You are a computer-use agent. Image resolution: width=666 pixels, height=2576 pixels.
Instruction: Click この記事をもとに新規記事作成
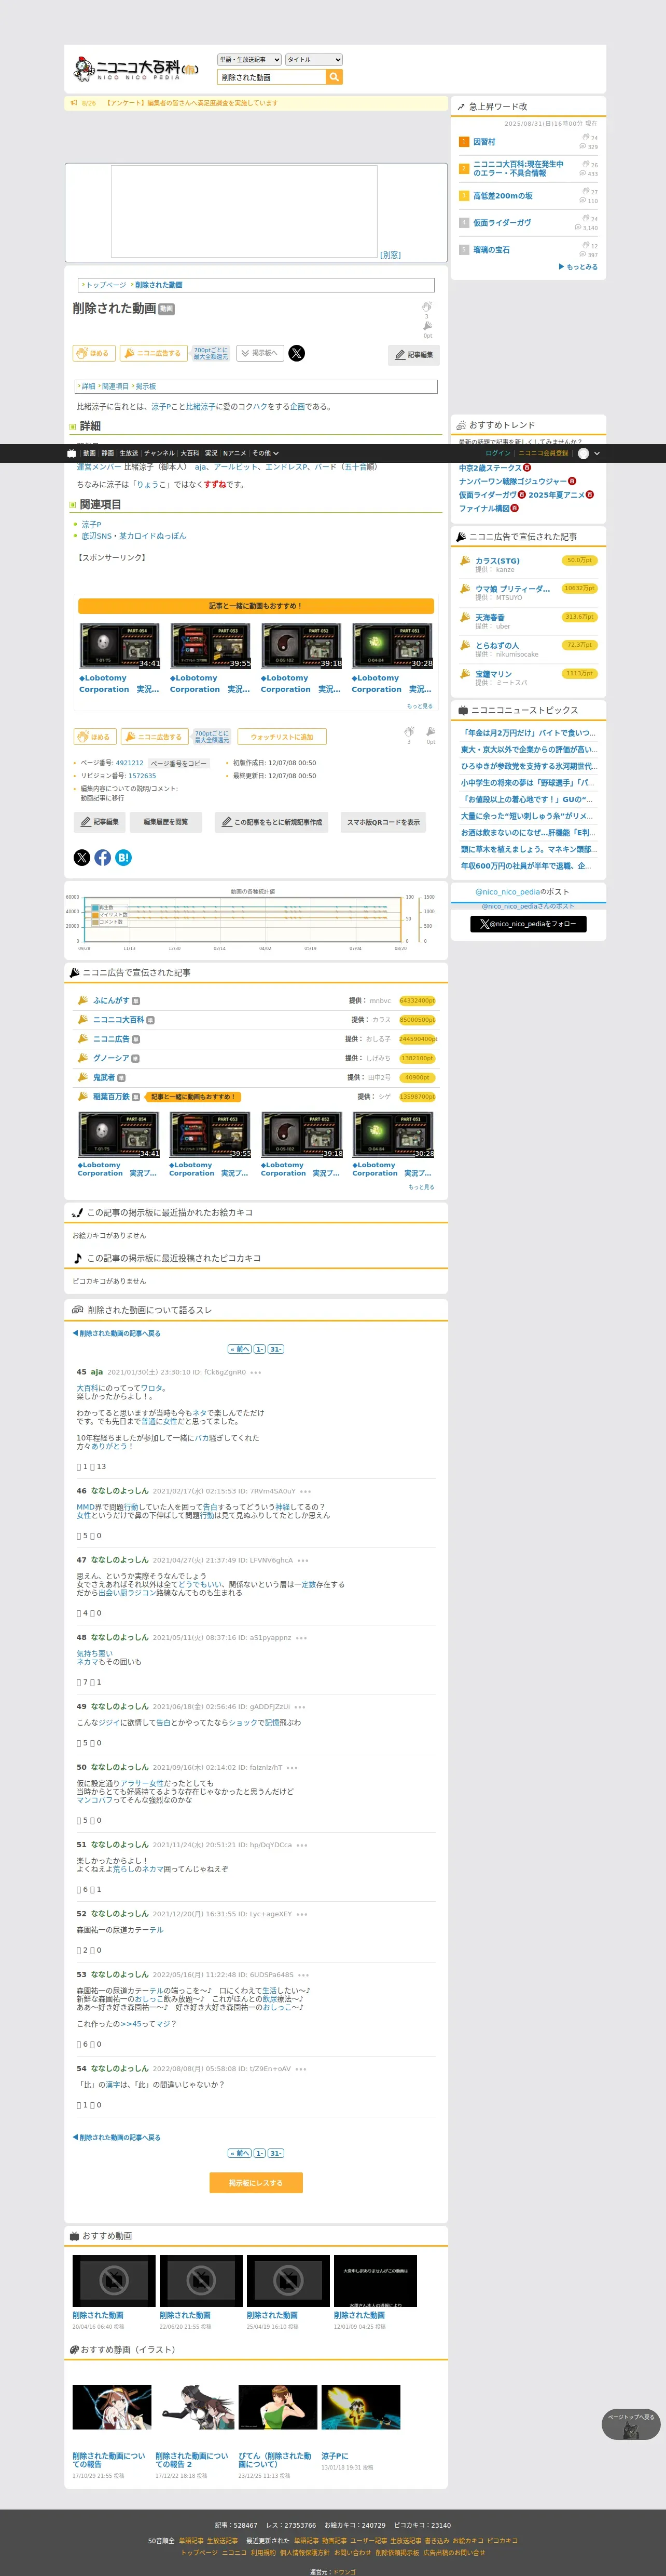(x=273, y=822)
